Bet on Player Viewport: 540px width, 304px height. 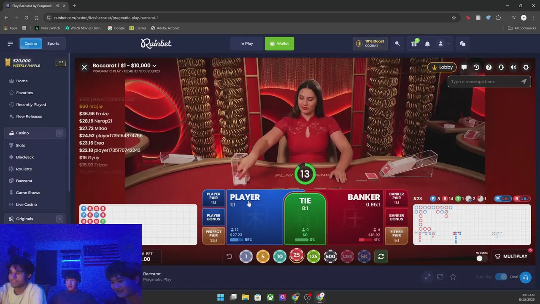tap(255, 217)
